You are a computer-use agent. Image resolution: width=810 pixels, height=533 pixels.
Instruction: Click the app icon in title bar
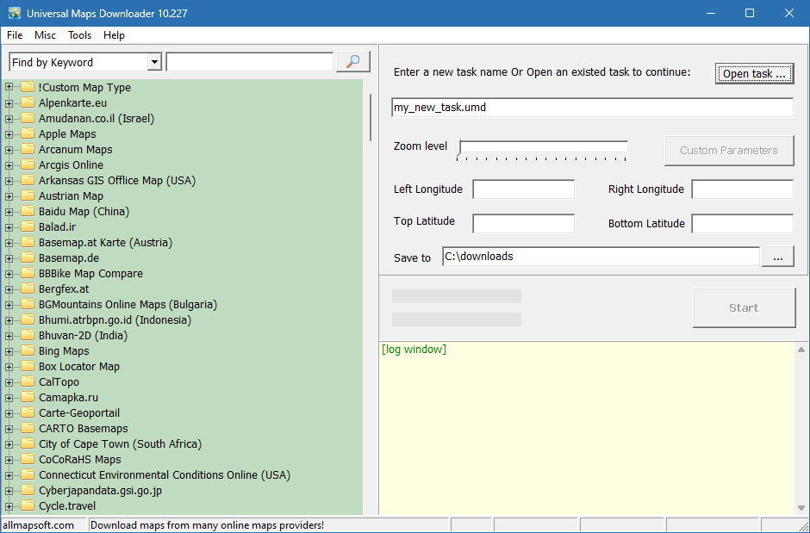pyautogui.click(x=14, y=14)
